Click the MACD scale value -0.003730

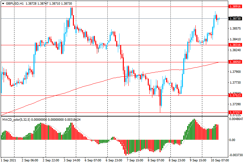pyautogui.click(x=236, y=155)
